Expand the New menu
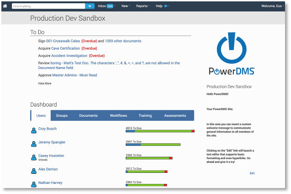 click(125, 6)
